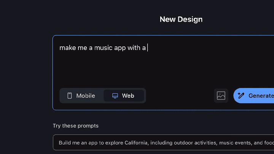Place cursor after "with a" in the prompt
Image resolution: width=274 pixels, height=154 pixels.
click(147, 48)
